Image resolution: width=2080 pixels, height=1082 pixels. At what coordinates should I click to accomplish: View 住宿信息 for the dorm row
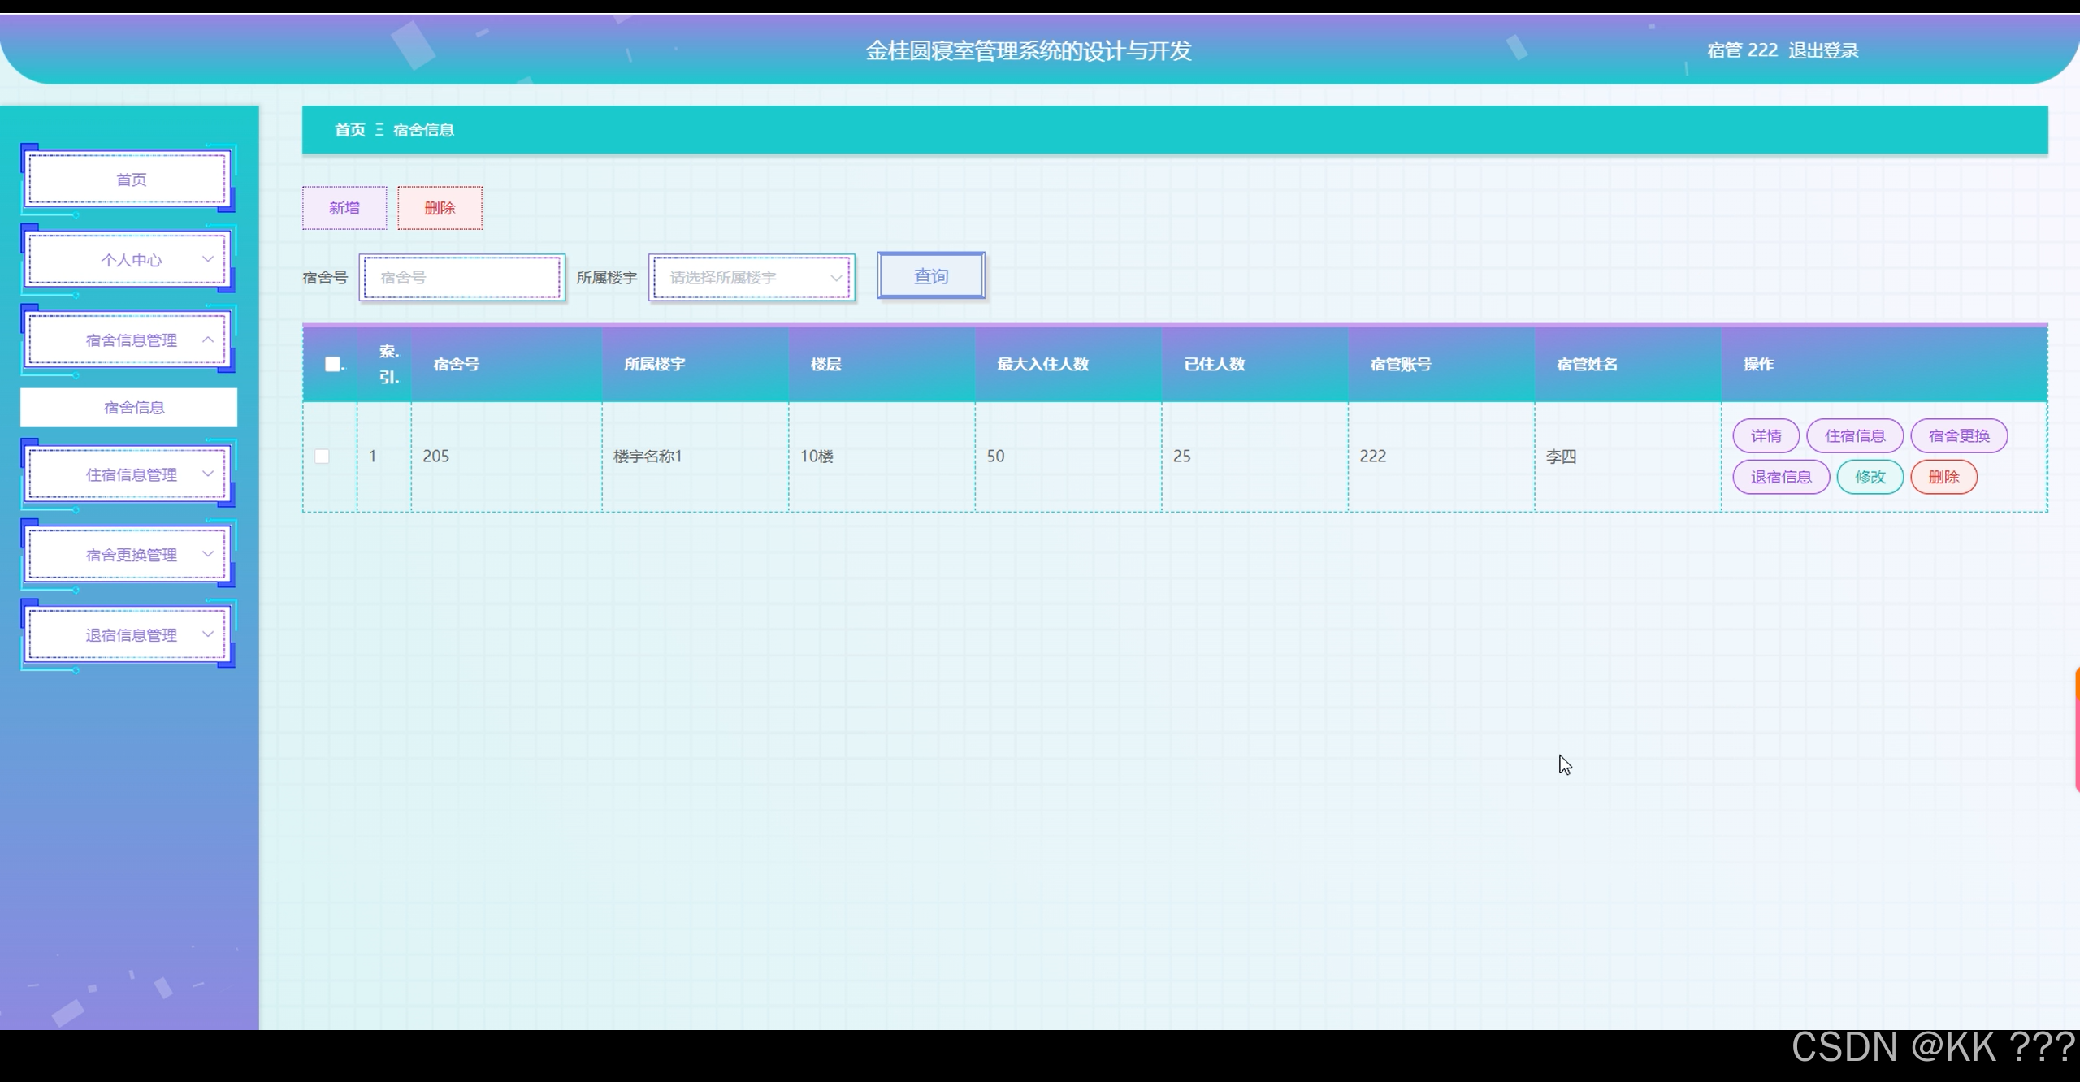coord(1854,436)
